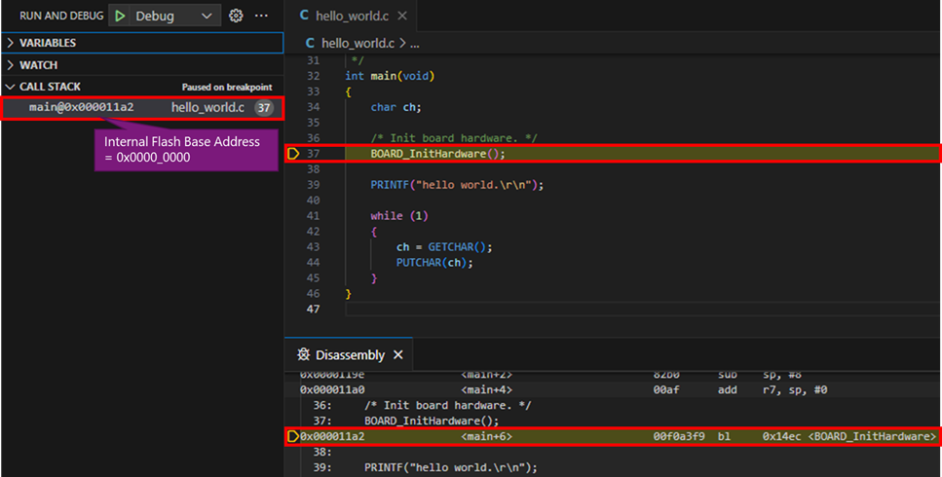Click the yellow execution arrow at line 37
Viewport: 942px width, 477px height.
[293, 154]
